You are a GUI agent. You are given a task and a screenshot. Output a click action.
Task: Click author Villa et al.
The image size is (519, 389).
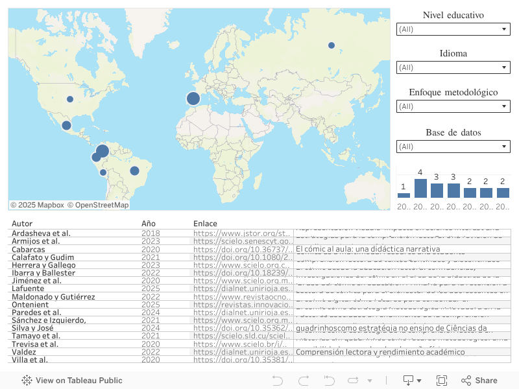coord(30,360)
